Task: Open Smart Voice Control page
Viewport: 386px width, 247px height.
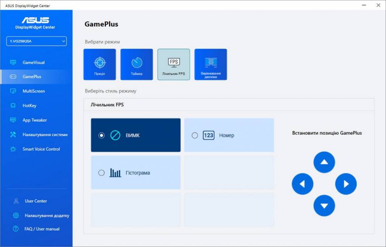Action: [x=41, y=149]
